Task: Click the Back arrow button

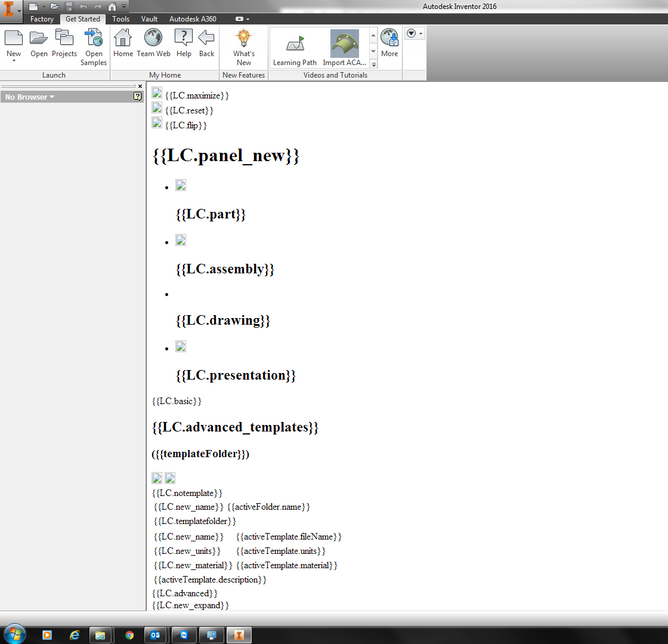Action: 206,42
